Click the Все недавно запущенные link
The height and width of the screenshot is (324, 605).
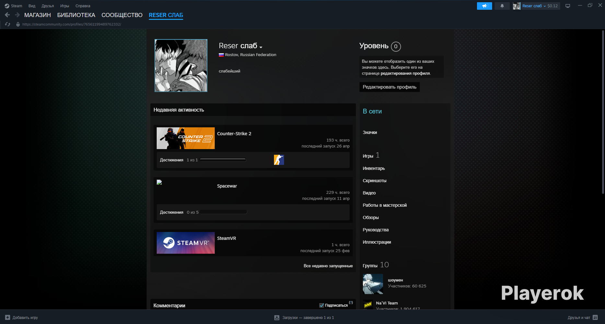(328, 266)
